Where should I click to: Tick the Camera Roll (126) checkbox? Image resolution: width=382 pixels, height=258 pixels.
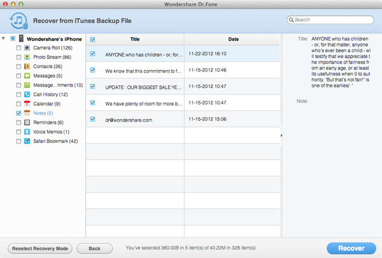coord(18,48)
